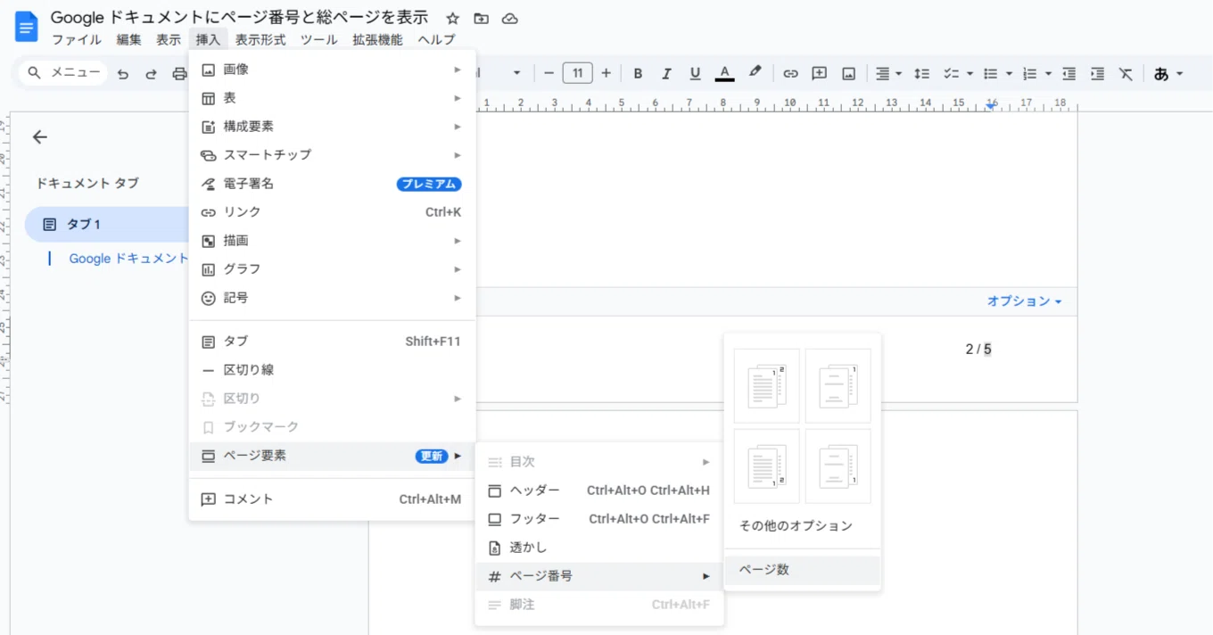Select フッター in page elements submenu

599,519
